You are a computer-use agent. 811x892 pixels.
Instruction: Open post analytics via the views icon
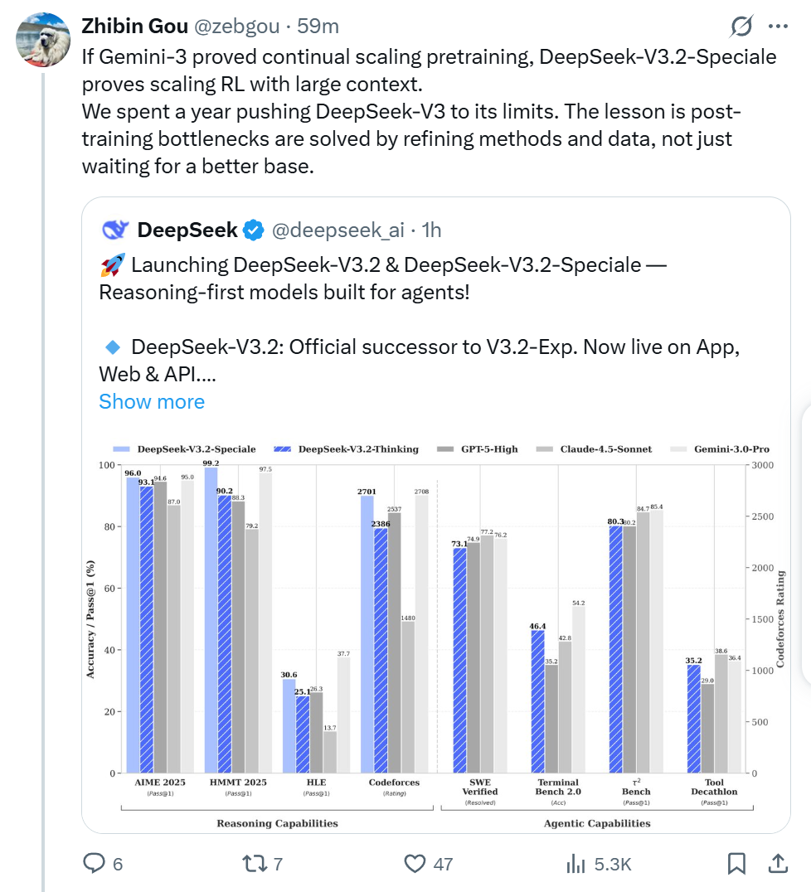[x=574, y=864]
